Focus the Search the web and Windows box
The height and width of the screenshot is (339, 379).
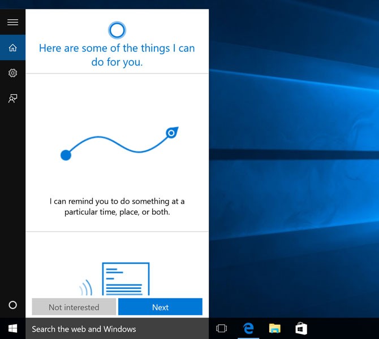(117, 329)
